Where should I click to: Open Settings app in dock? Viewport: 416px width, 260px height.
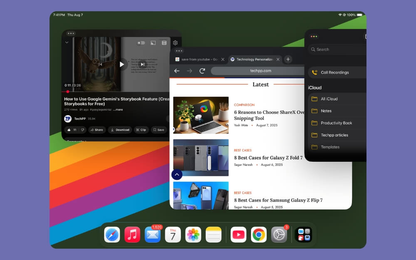pyautogui.click(x=279, y=235)
